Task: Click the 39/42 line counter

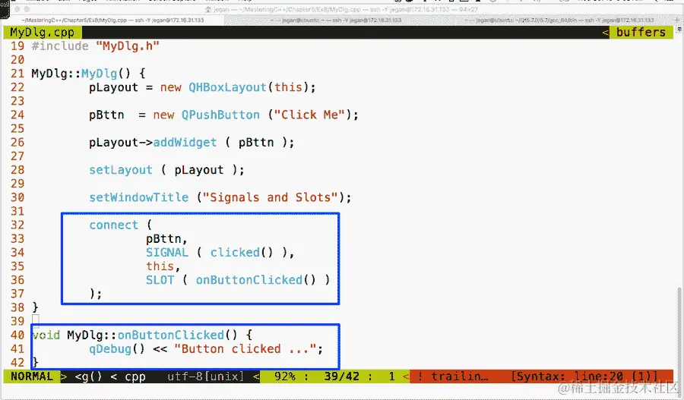Action: [341, 376]
